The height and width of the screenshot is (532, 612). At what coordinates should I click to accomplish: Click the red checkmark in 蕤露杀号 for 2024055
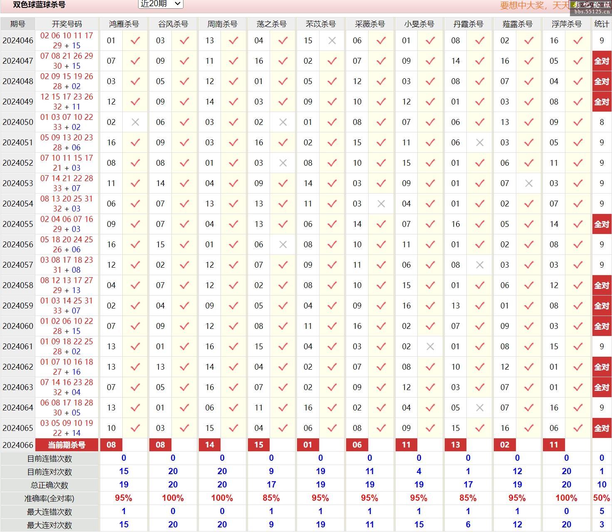[529, 224]
